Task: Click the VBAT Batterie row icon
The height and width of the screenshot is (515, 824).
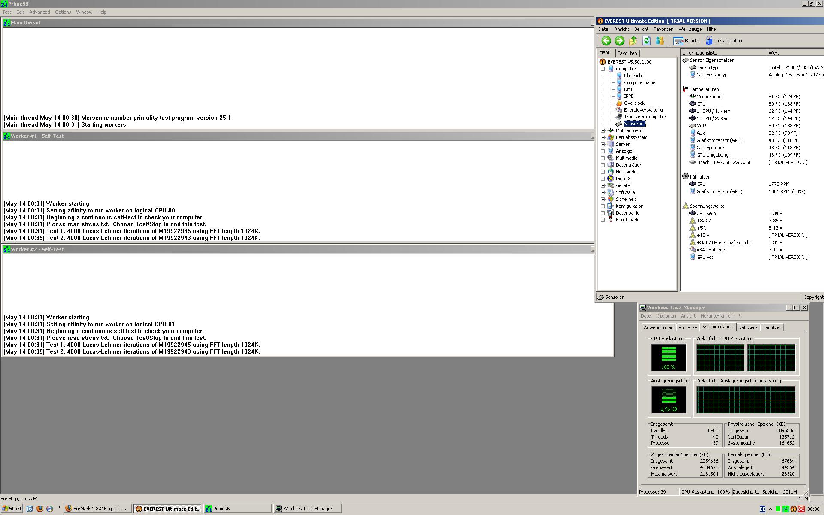Action: pyautogui.click(x=692, y=249)
